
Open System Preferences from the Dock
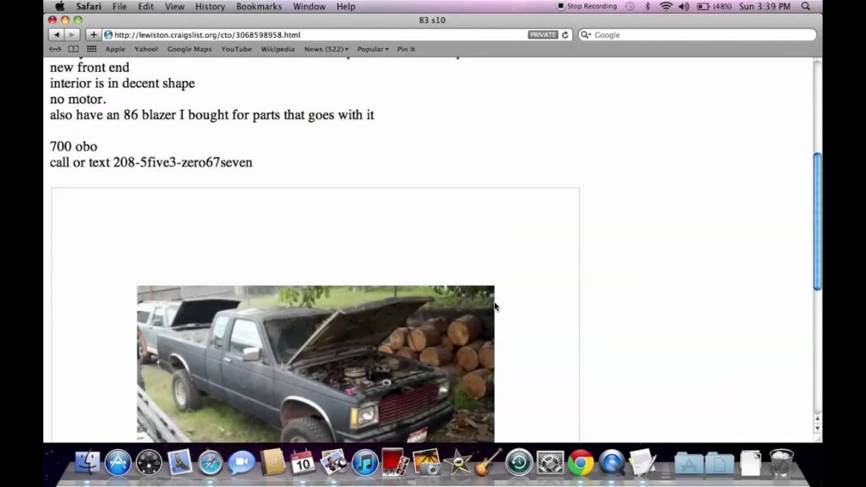[x=550, y=462]
